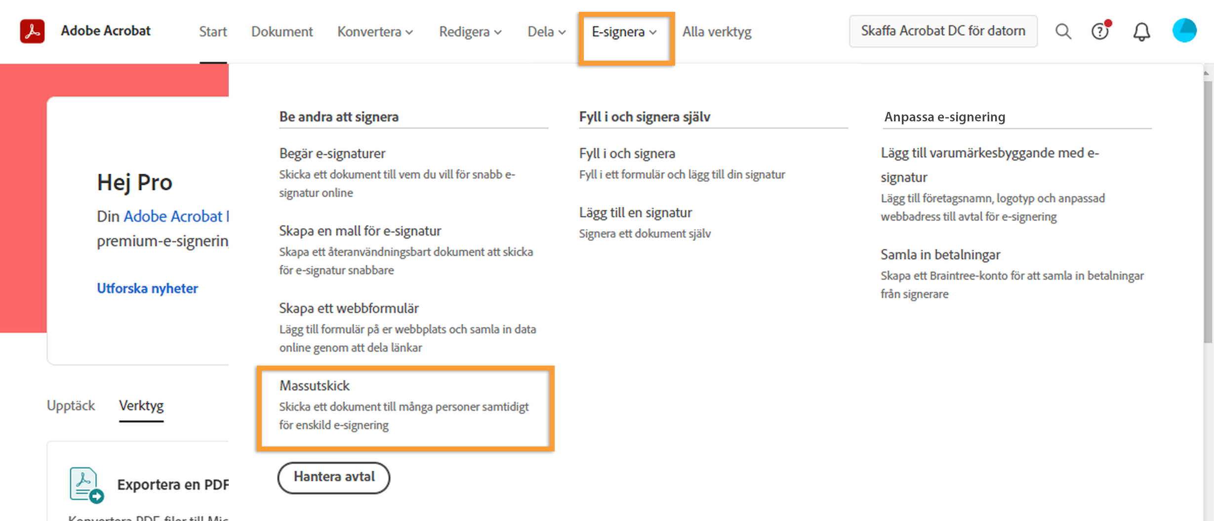Click the Hantera avtal button
1214x521 pixels.
(x=333, y=477)
